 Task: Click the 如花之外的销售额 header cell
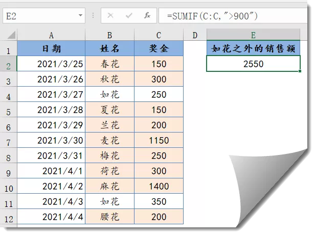point(254,49)
